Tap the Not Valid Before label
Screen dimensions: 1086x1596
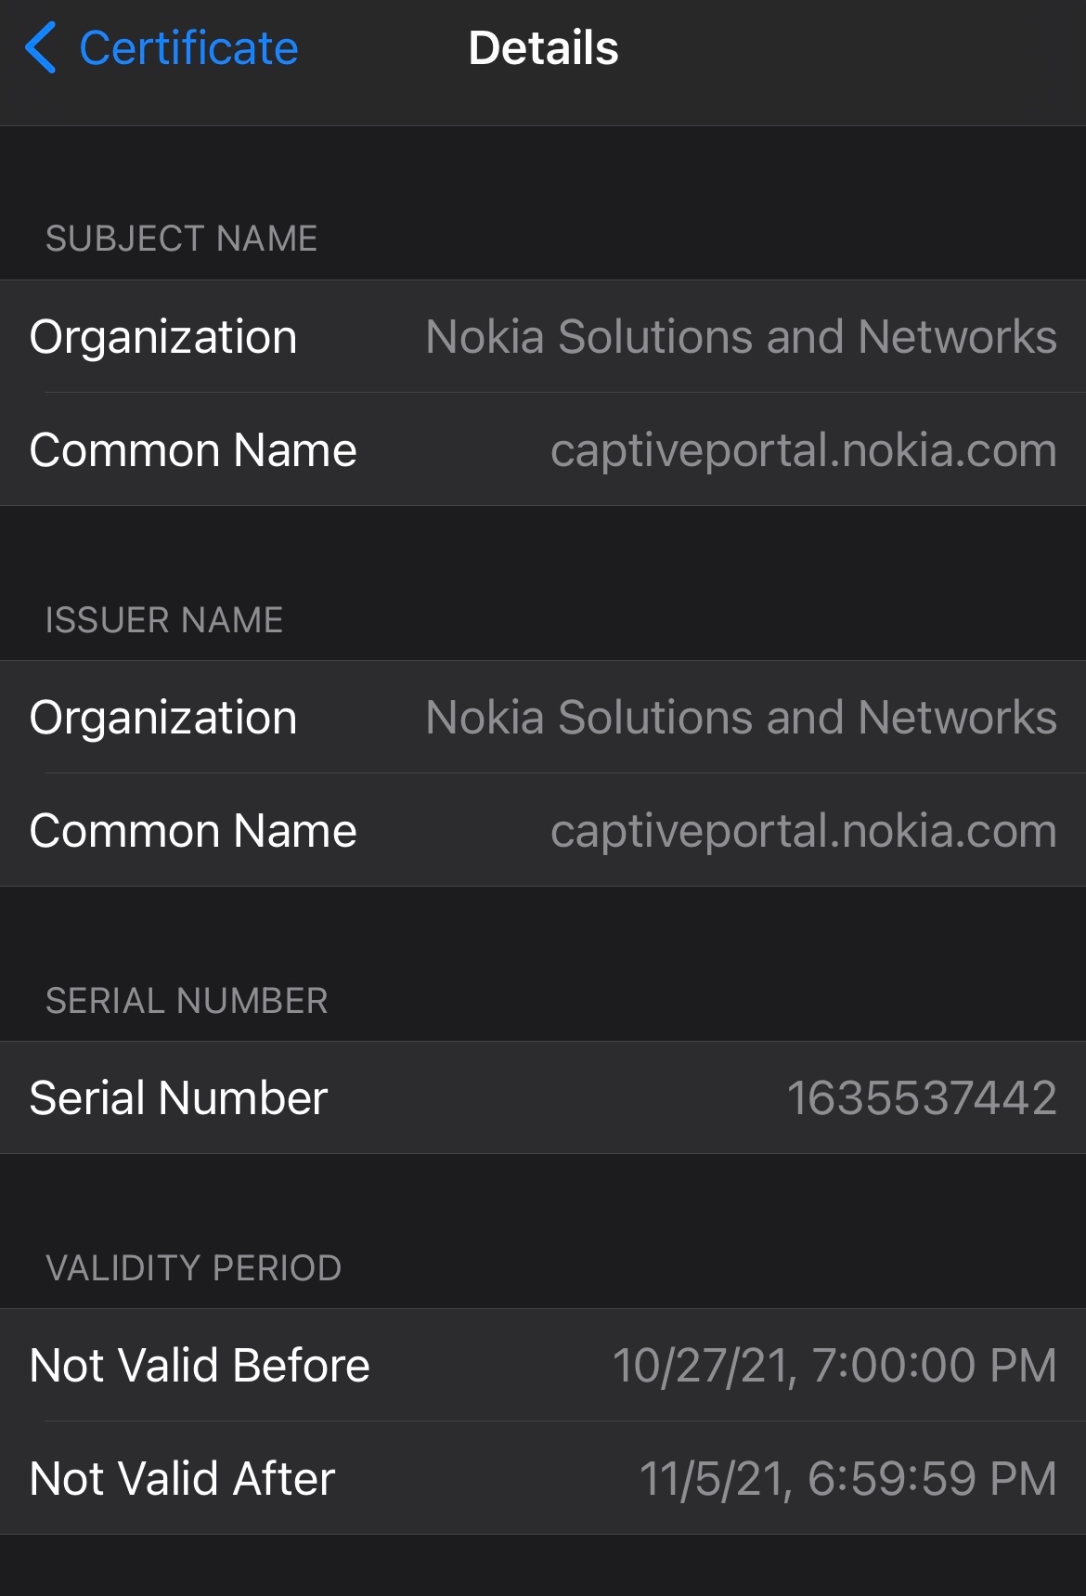pos(200,1366)
